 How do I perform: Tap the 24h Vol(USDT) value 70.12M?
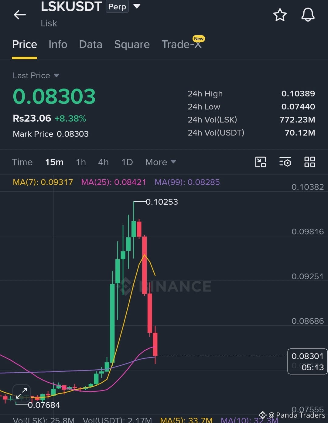(x=299, y=133)
